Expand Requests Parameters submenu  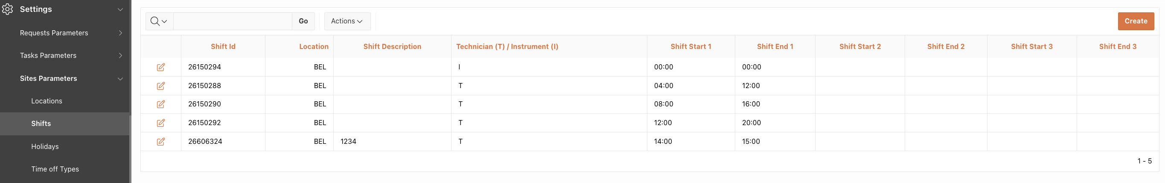pos(120,33)
